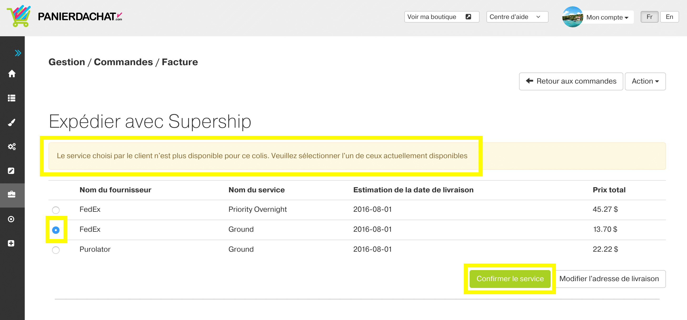The height and width of the screenshot is (320, 687).
Task: Open the paintbrush design icon
Action: 12,122
